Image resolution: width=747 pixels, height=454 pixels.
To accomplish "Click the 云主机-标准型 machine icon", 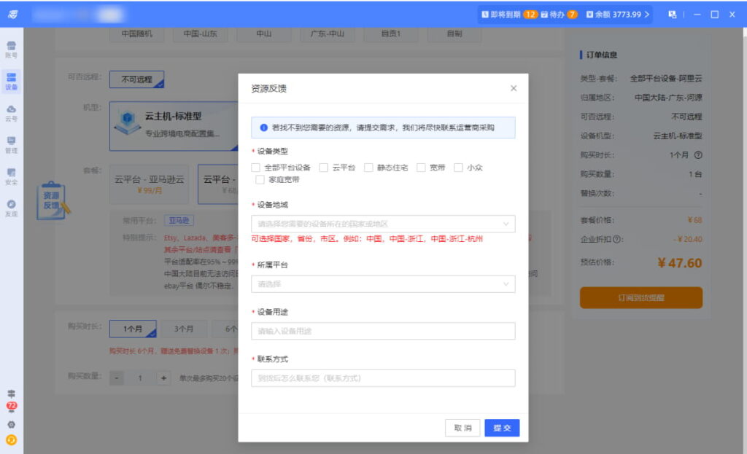I will [x=128, y=123].
